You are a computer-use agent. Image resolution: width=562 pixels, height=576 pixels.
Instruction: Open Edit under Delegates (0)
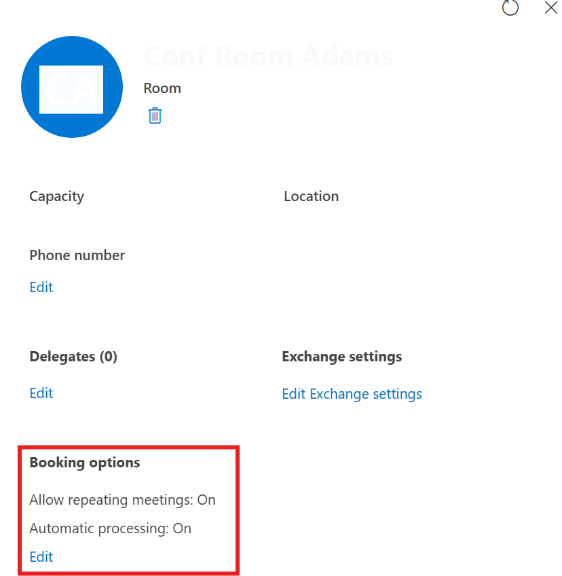(x=41, y=393)
